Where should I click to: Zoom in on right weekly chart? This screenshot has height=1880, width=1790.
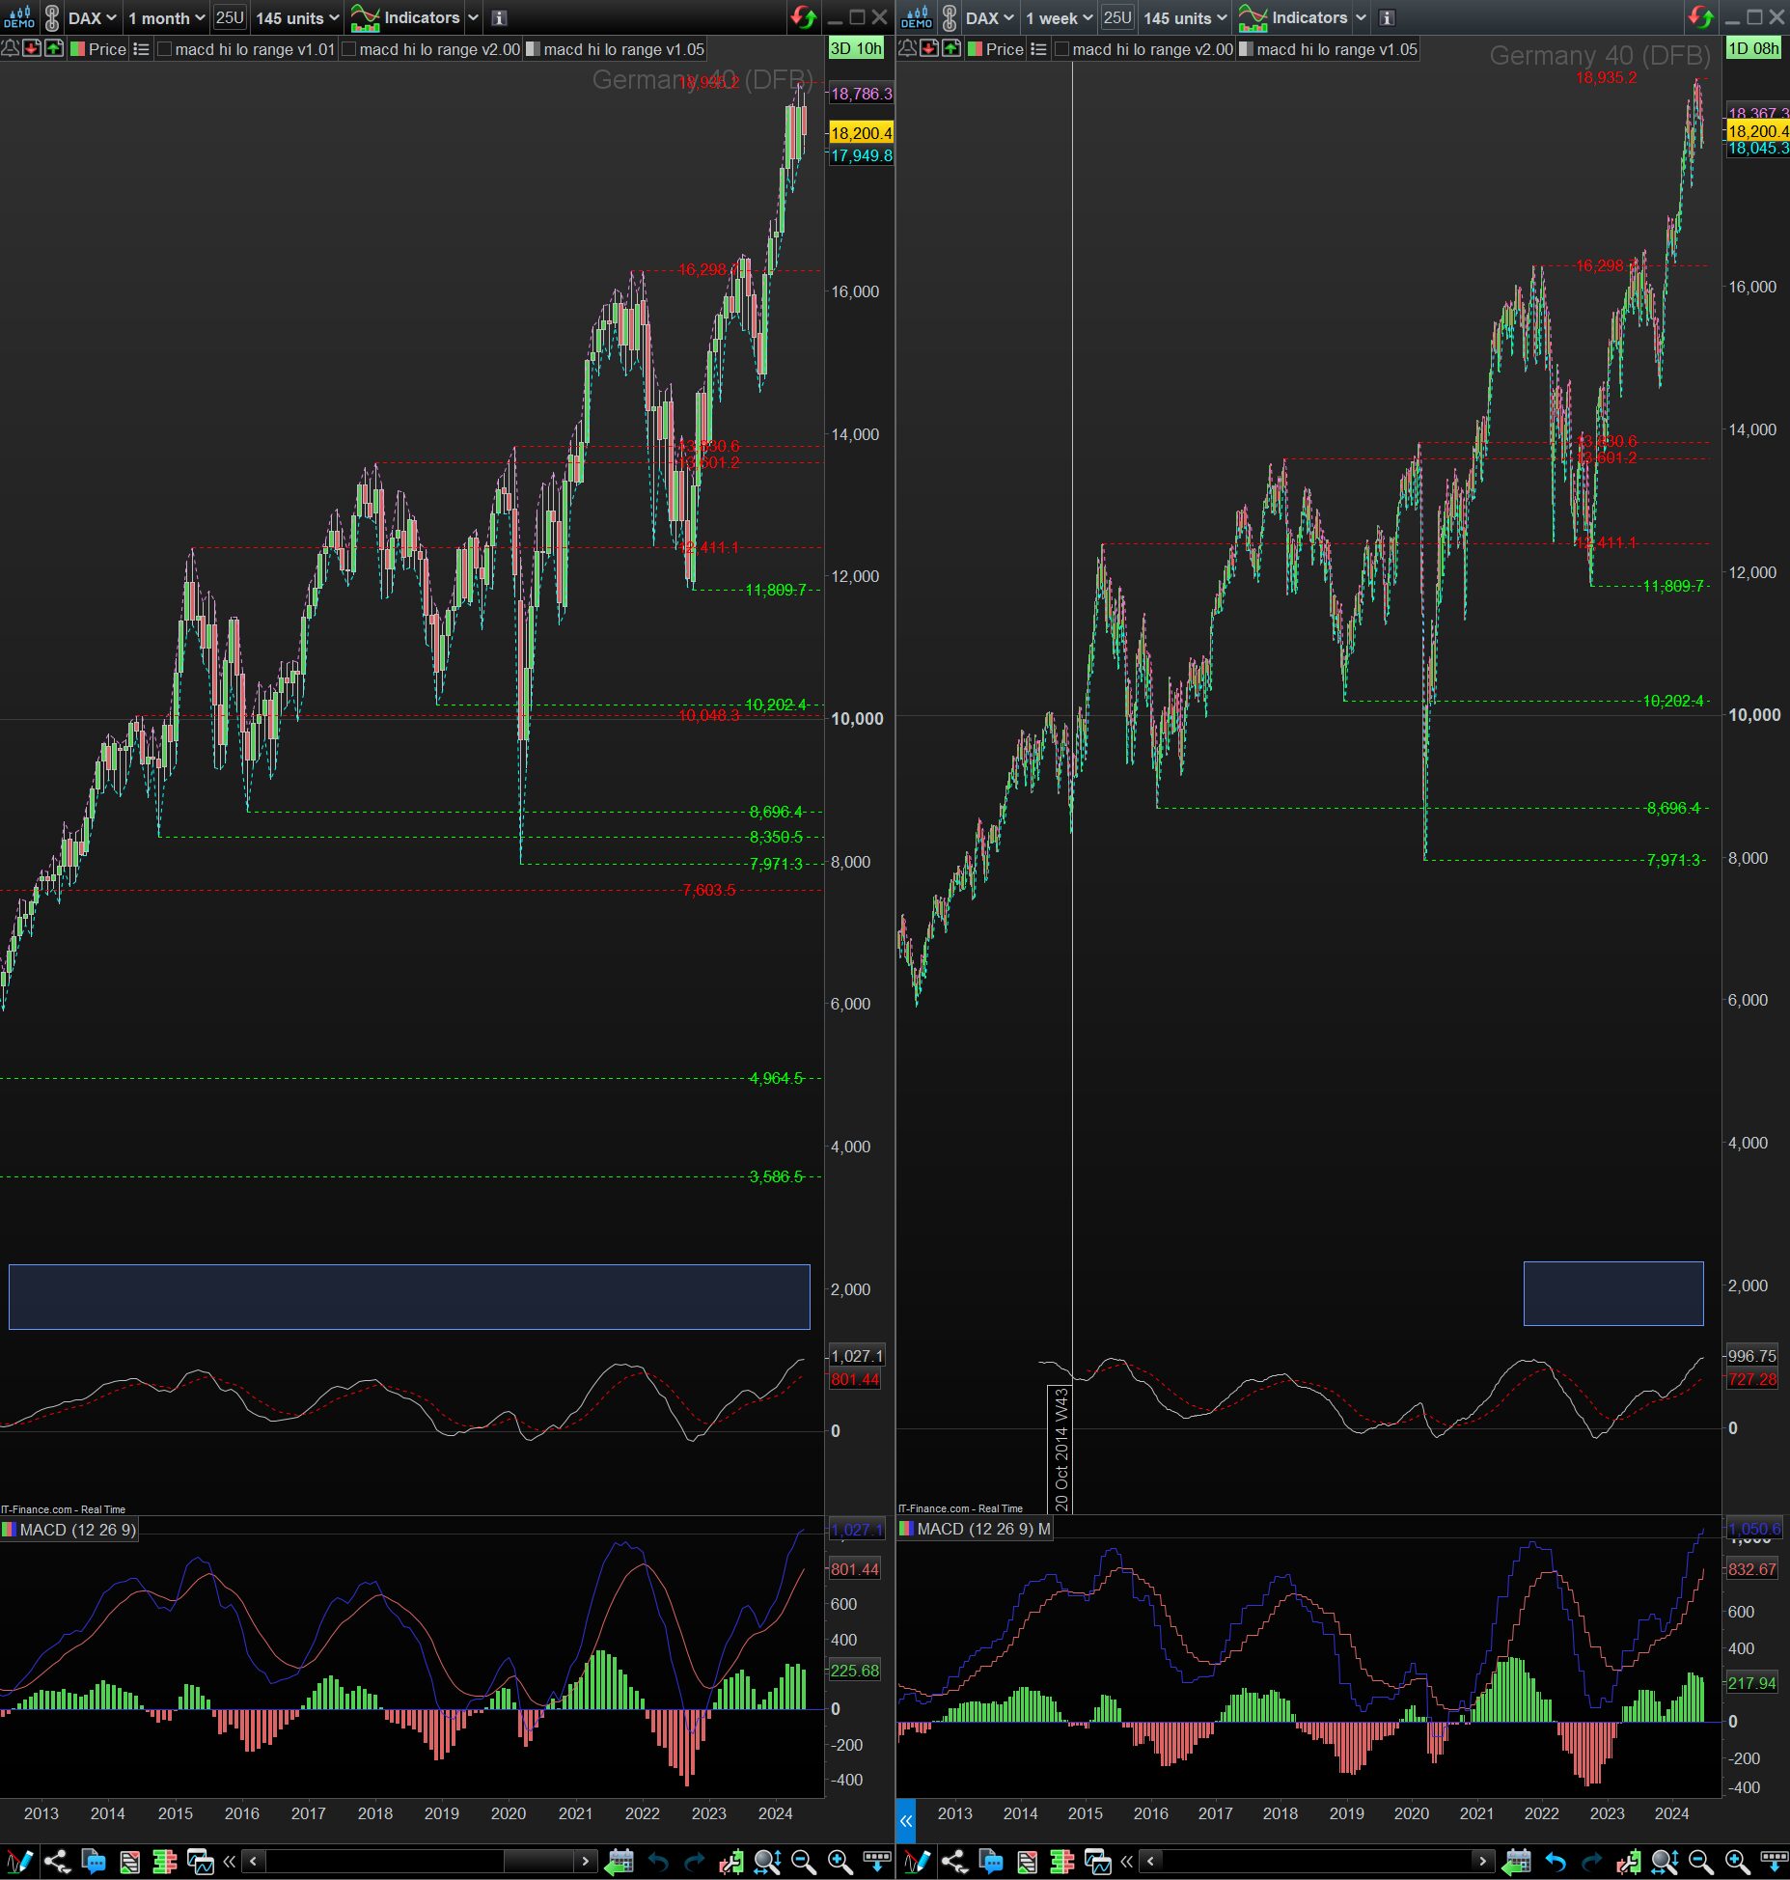pyautogui.click(x=1738, y=1861)
